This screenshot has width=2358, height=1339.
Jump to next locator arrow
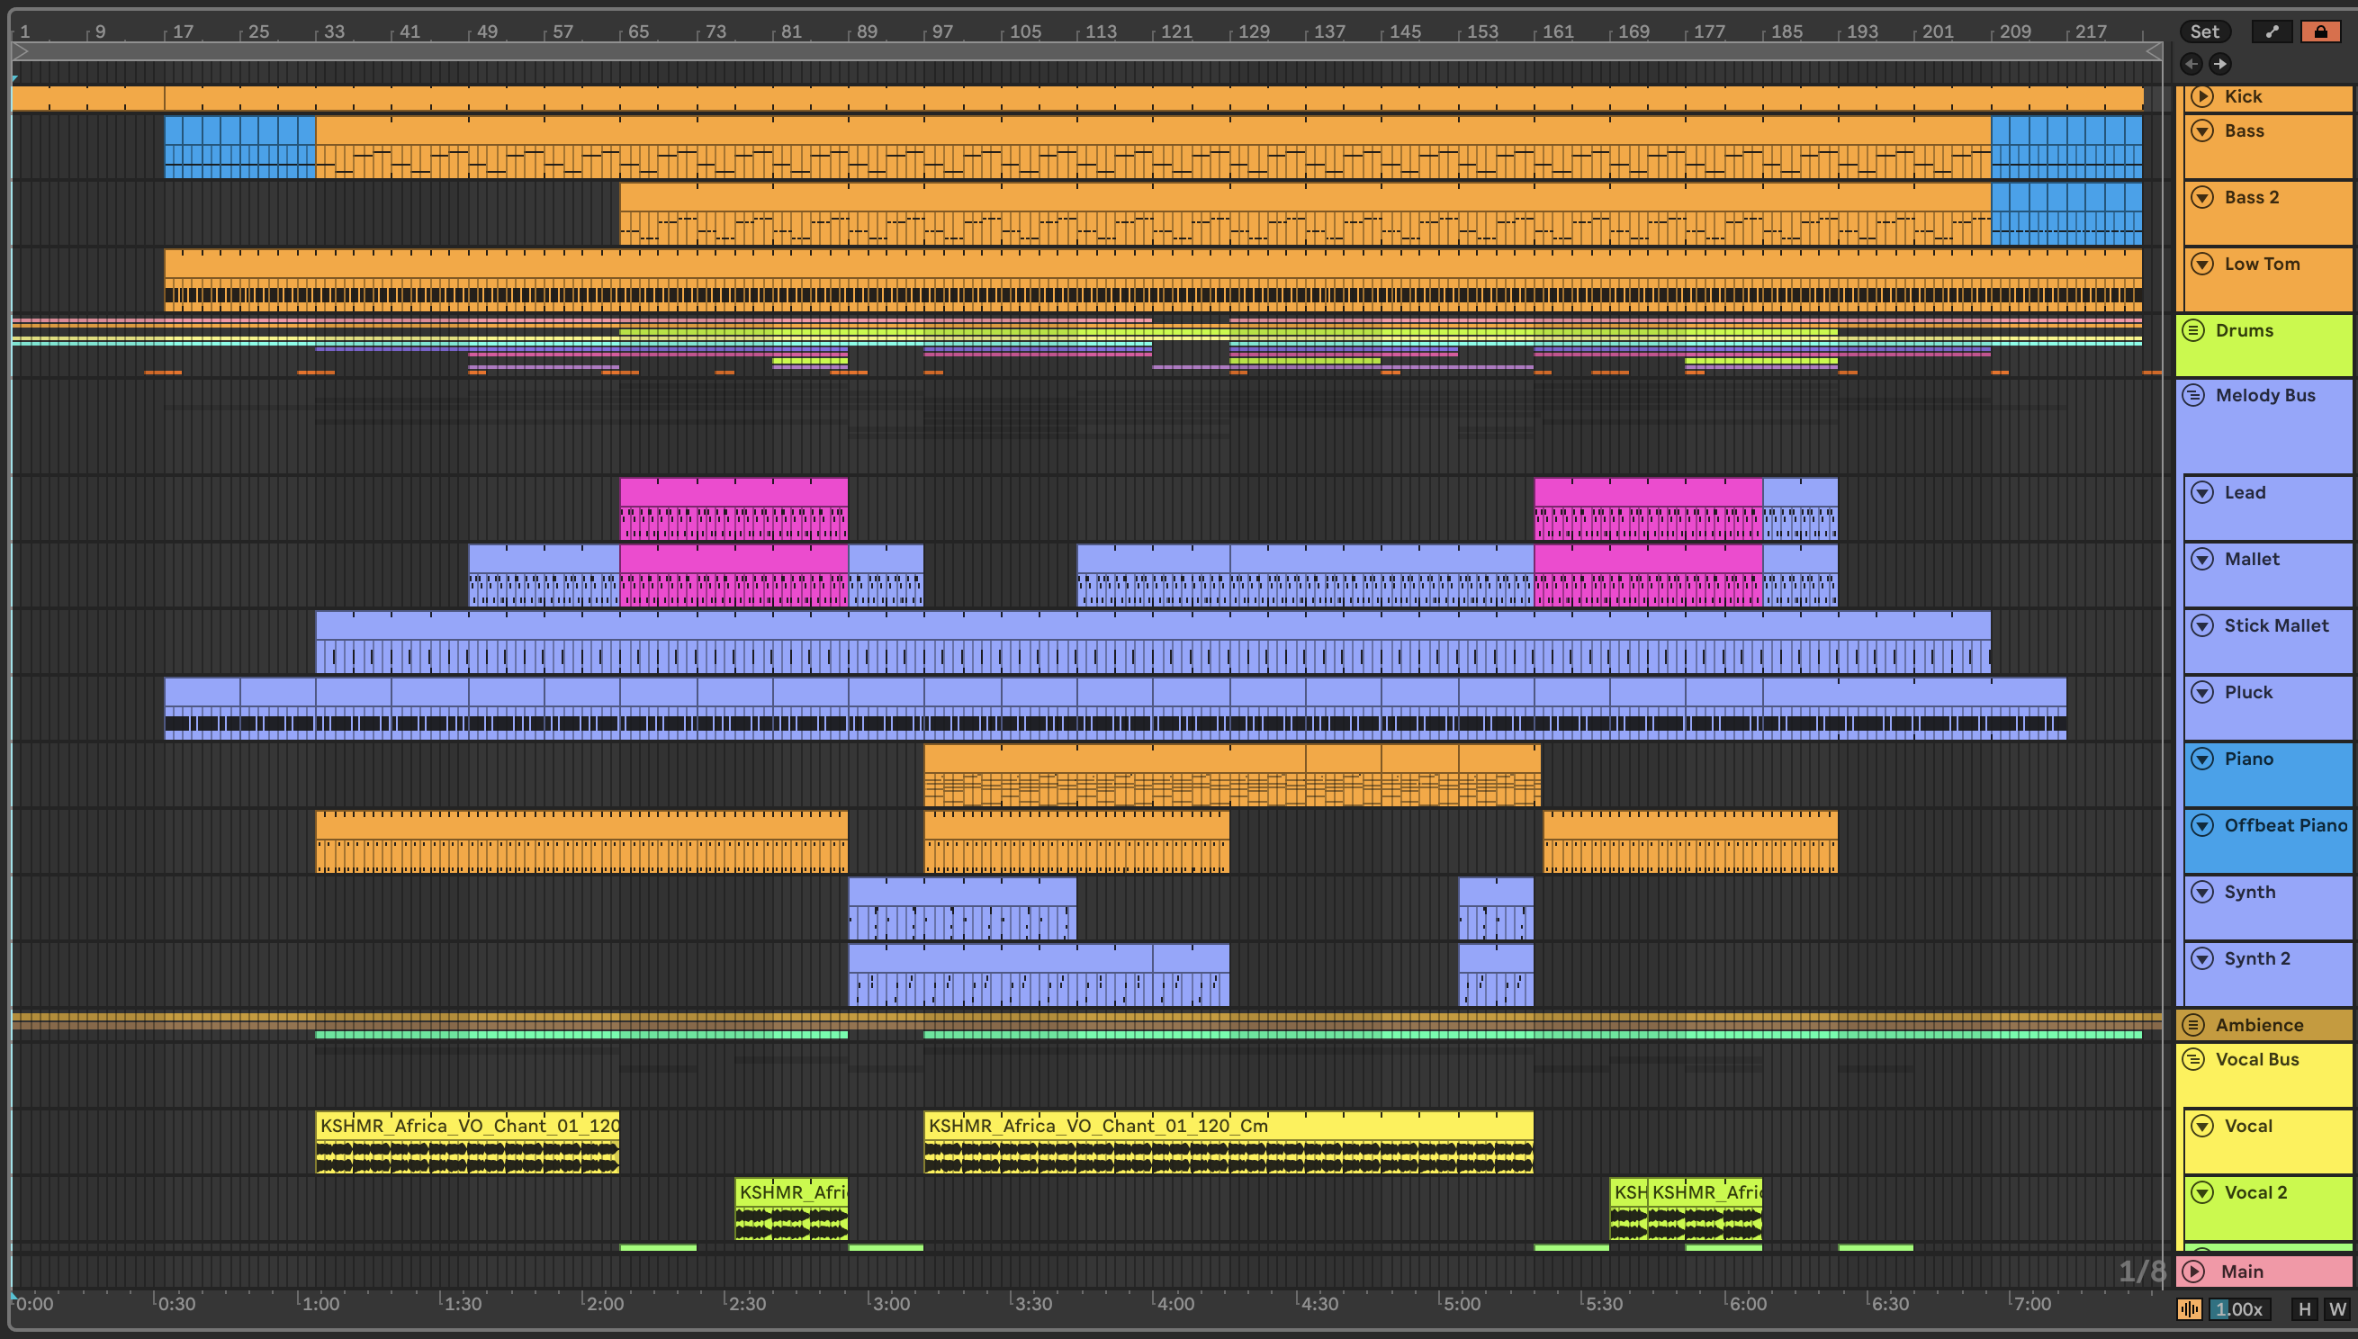click(x=2220, y=64)
